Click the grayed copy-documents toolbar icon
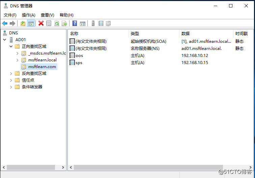This screenshot has height=178, width=255. [108, 23]
